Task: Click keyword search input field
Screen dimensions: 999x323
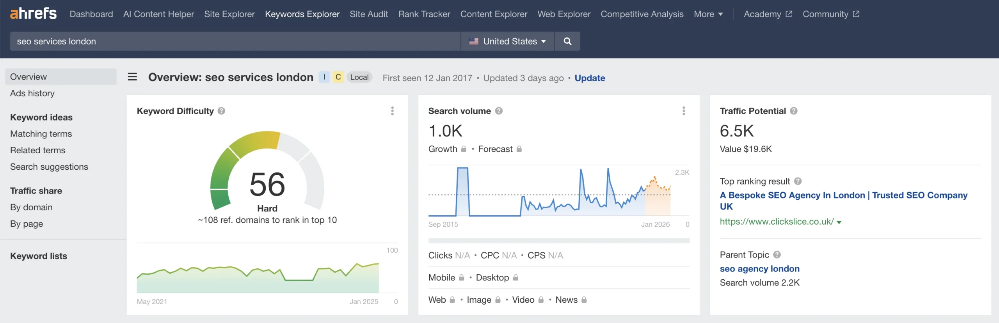Action: [235, 41]
